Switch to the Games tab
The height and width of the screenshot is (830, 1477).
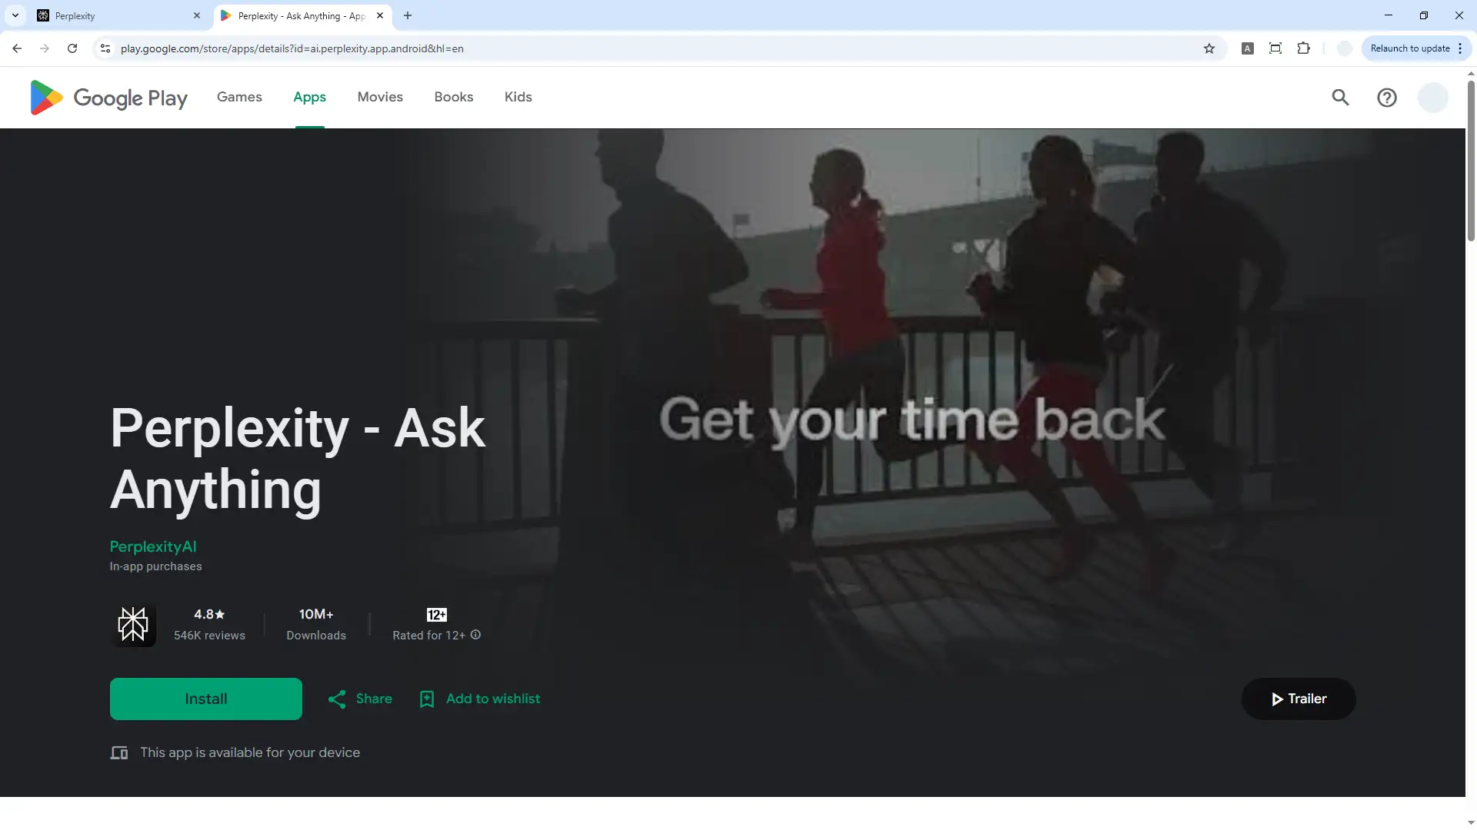pos(239,97)
